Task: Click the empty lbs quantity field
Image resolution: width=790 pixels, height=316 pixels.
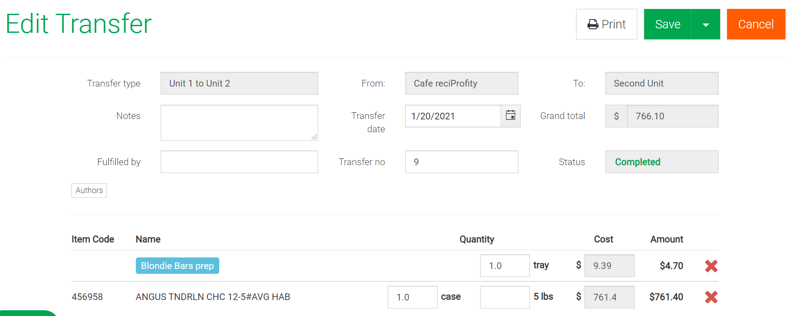Action: (x=505, y=297)
